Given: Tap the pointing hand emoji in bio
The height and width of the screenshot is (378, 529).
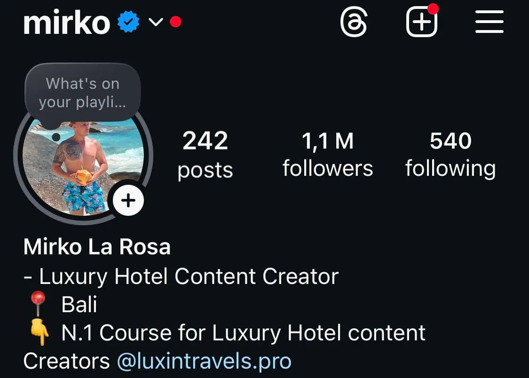Looking at the screenshot, I should pos(39,332).
